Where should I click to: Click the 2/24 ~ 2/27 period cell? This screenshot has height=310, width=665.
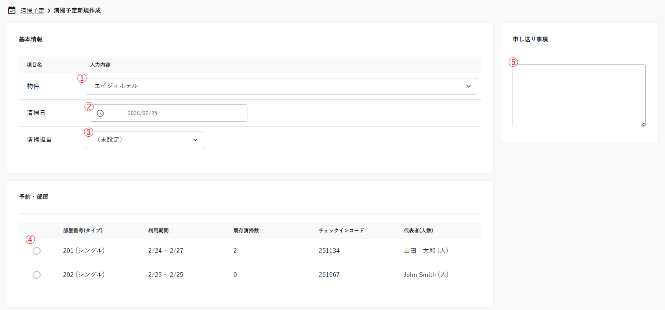click(166, 251)
